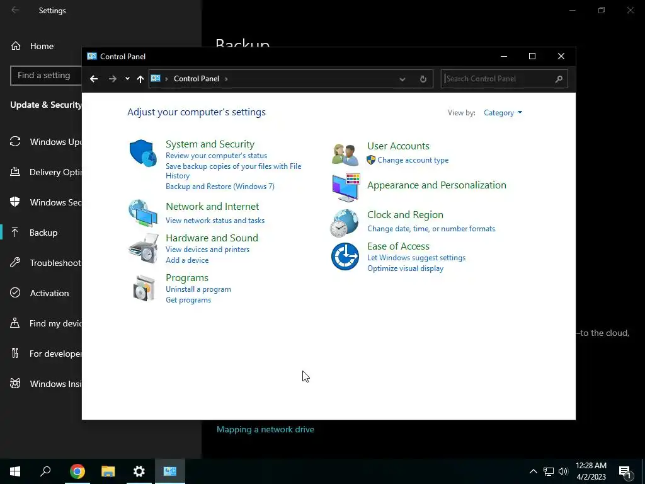Show hidden tray icons chevron
Viewport: 645px width, 484px height.
pyautogui.click(x=533, y=471)
